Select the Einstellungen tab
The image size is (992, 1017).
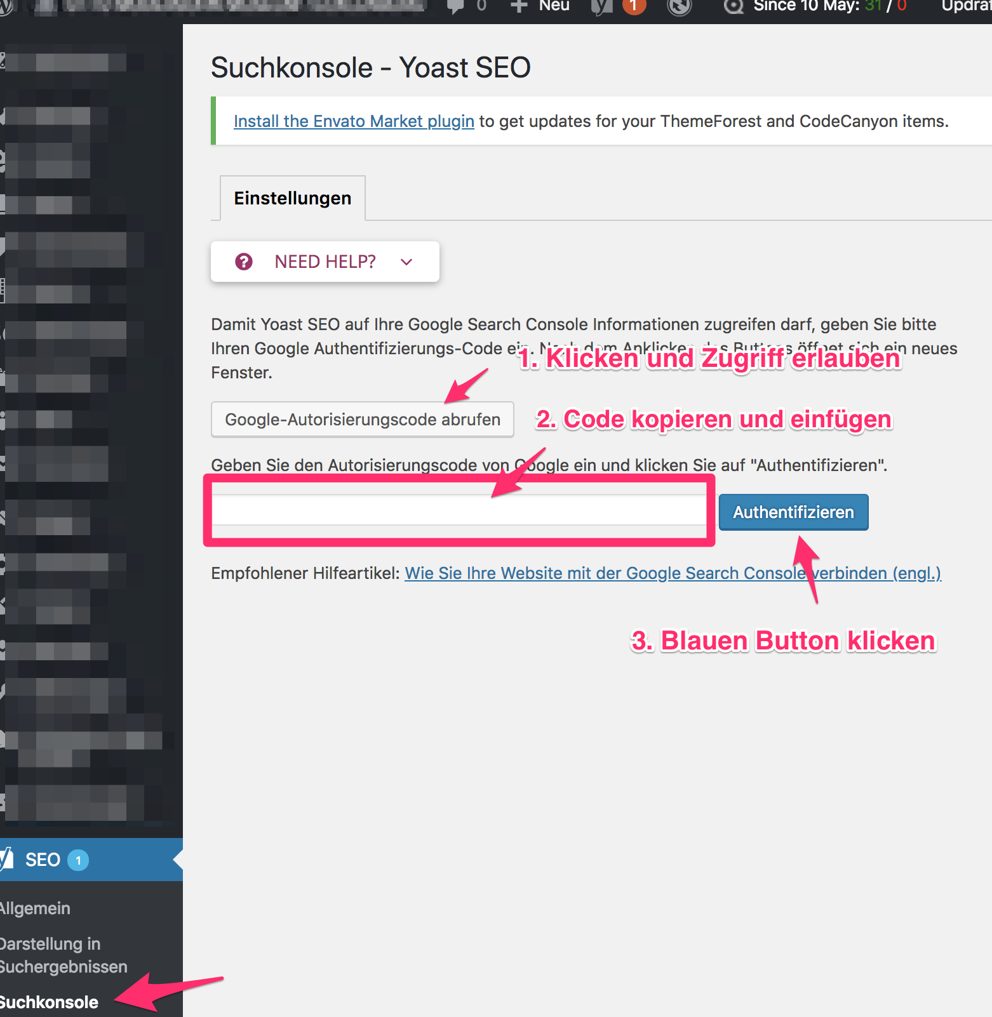[x=292, y=198]
